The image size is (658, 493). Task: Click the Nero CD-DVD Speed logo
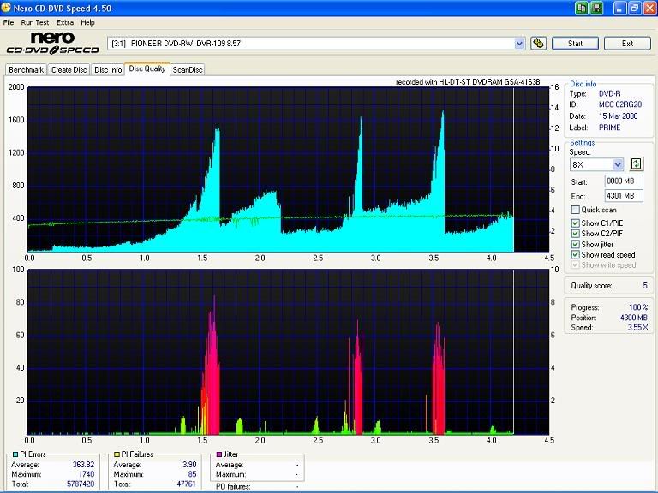52,43
